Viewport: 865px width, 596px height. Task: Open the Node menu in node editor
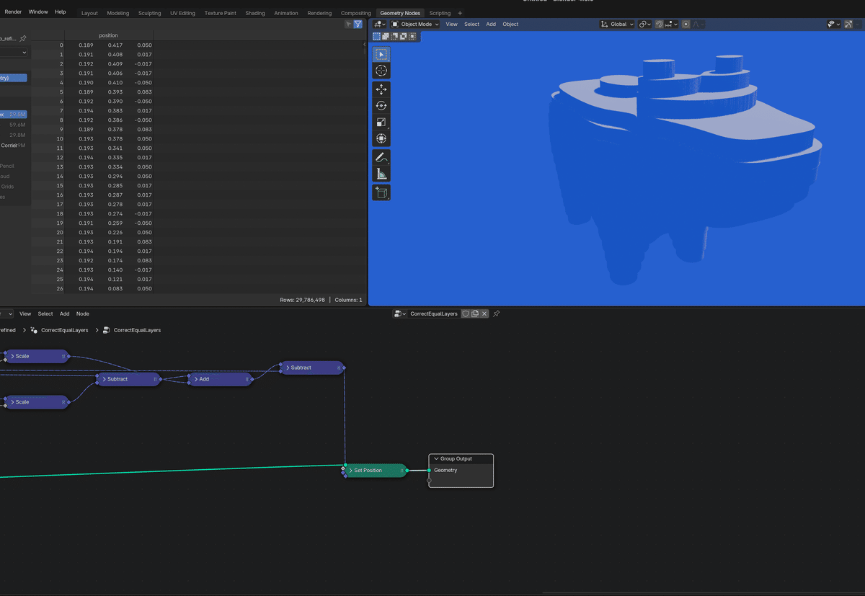[x=83, y=313]
